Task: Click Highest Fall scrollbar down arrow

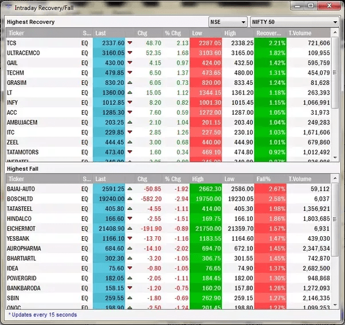Action: click(335, 305)
